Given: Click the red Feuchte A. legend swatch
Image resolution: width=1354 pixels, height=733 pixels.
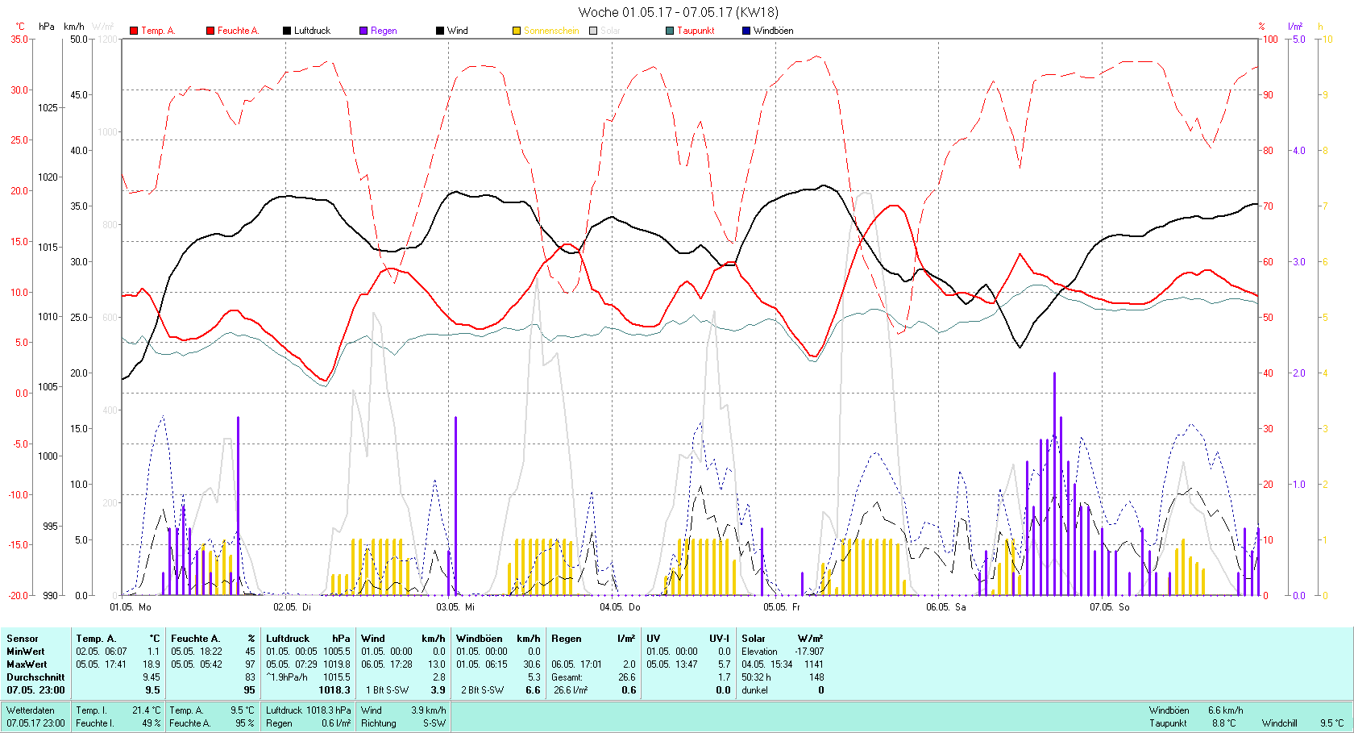Looking at the screenshot, I should [x=210, y=31].
